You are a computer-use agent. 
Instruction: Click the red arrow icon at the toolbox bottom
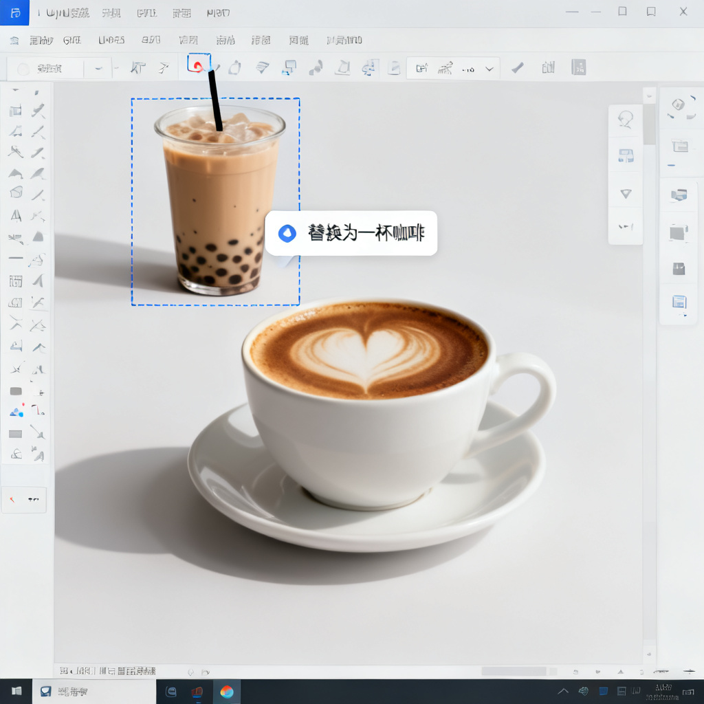[12, 500]
